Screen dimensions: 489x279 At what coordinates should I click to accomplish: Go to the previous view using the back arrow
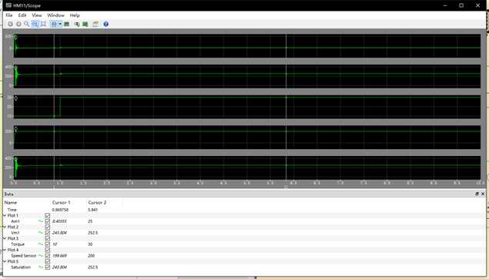pyautogui.click(x=10, y=24)
